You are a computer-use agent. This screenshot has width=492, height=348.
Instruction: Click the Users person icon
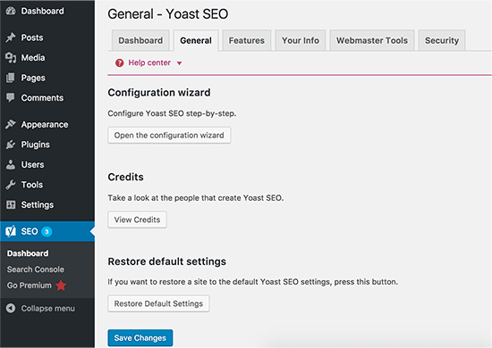[11, 164]
